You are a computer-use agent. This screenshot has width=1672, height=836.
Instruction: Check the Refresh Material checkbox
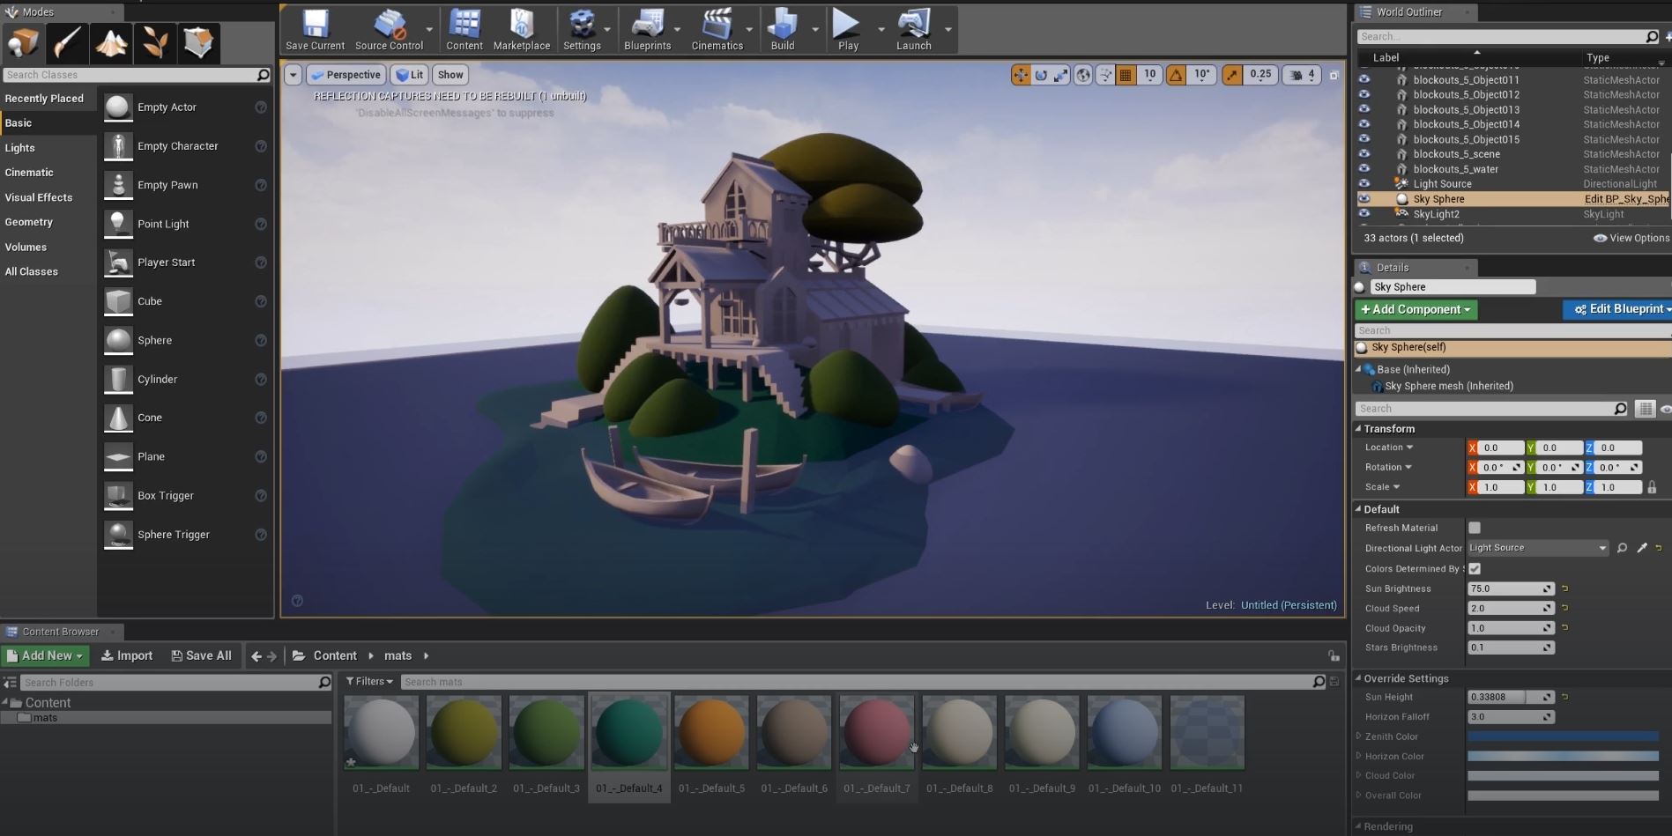pos(1475,528)
